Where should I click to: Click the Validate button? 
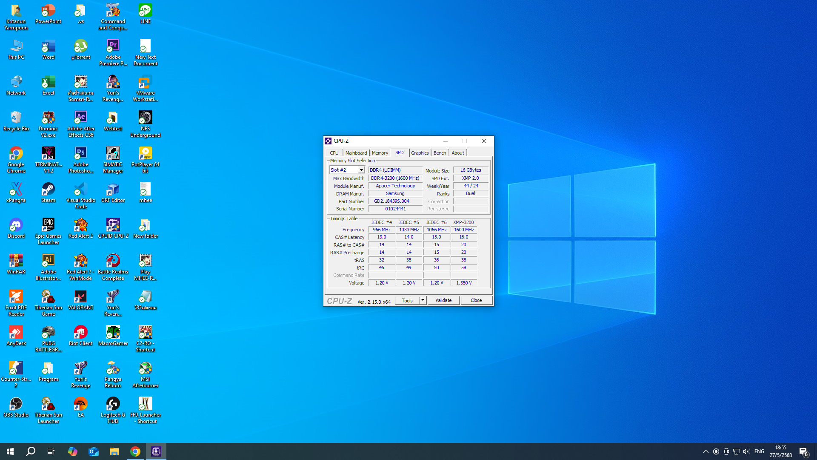point(443,300)
